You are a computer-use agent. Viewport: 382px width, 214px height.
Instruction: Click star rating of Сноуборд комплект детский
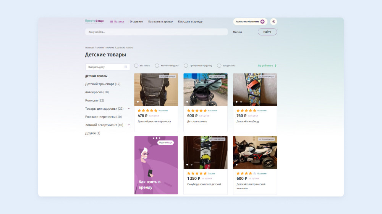(197, 173)
